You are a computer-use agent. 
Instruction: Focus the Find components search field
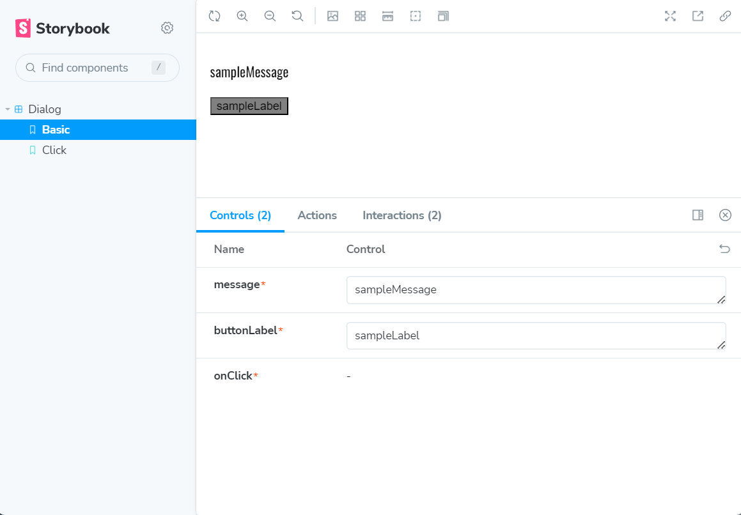click(97, 68)
